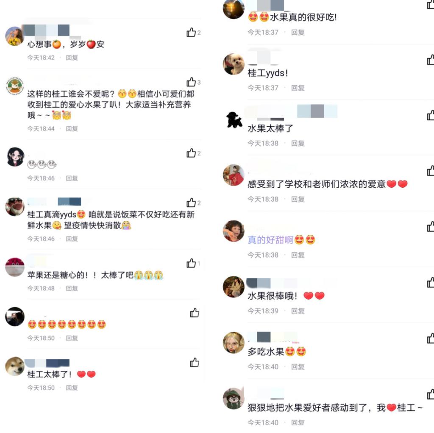Reply to 狠狠地把水果爱好者感动到了 comment
This screenshot has width=434, height=433.
(x=298, y=422)
